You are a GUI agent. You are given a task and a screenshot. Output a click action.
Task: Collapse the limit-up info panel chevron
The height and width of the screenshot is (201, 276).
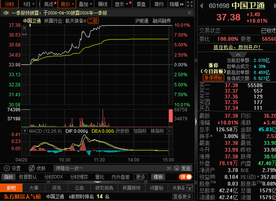click(x=238, y=55)
